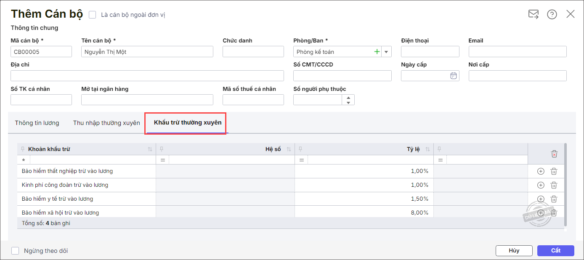Select Khấu trừ thường xuyên tab

188,122
